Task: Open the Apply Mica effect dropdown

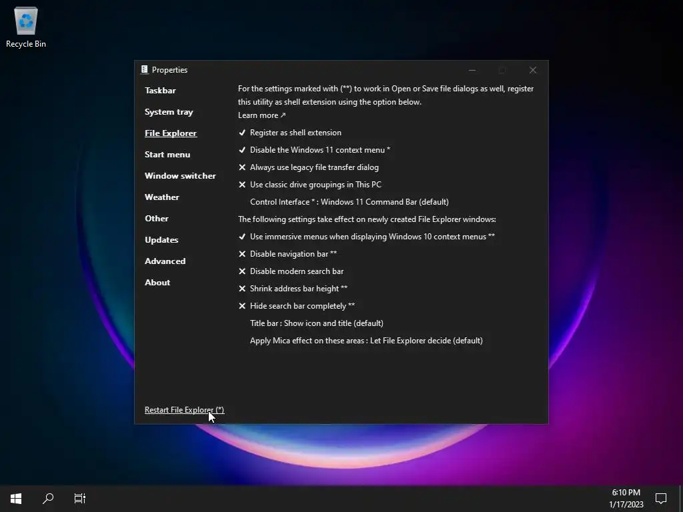Action: tap(366, 341)
